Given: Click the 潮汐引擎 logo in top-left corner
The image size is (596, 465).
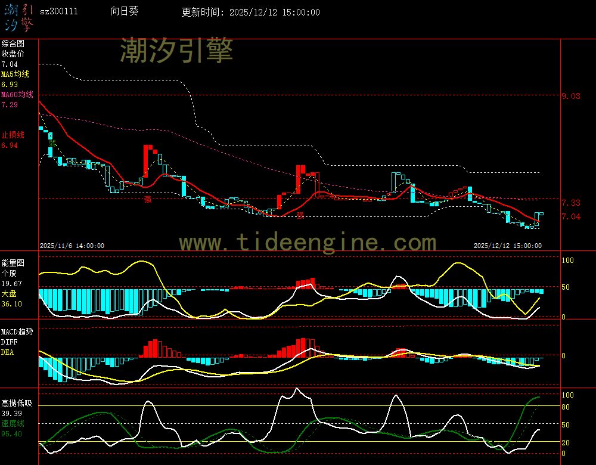Looking at the screenshot, I should [18, 17].
